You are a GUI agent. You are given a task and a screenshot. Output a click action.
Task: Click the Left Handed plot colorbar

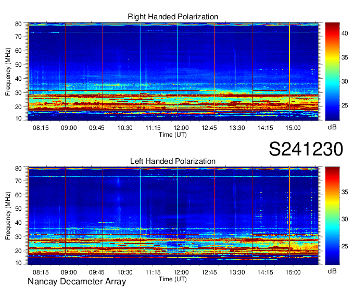click(x=332, y=215)
